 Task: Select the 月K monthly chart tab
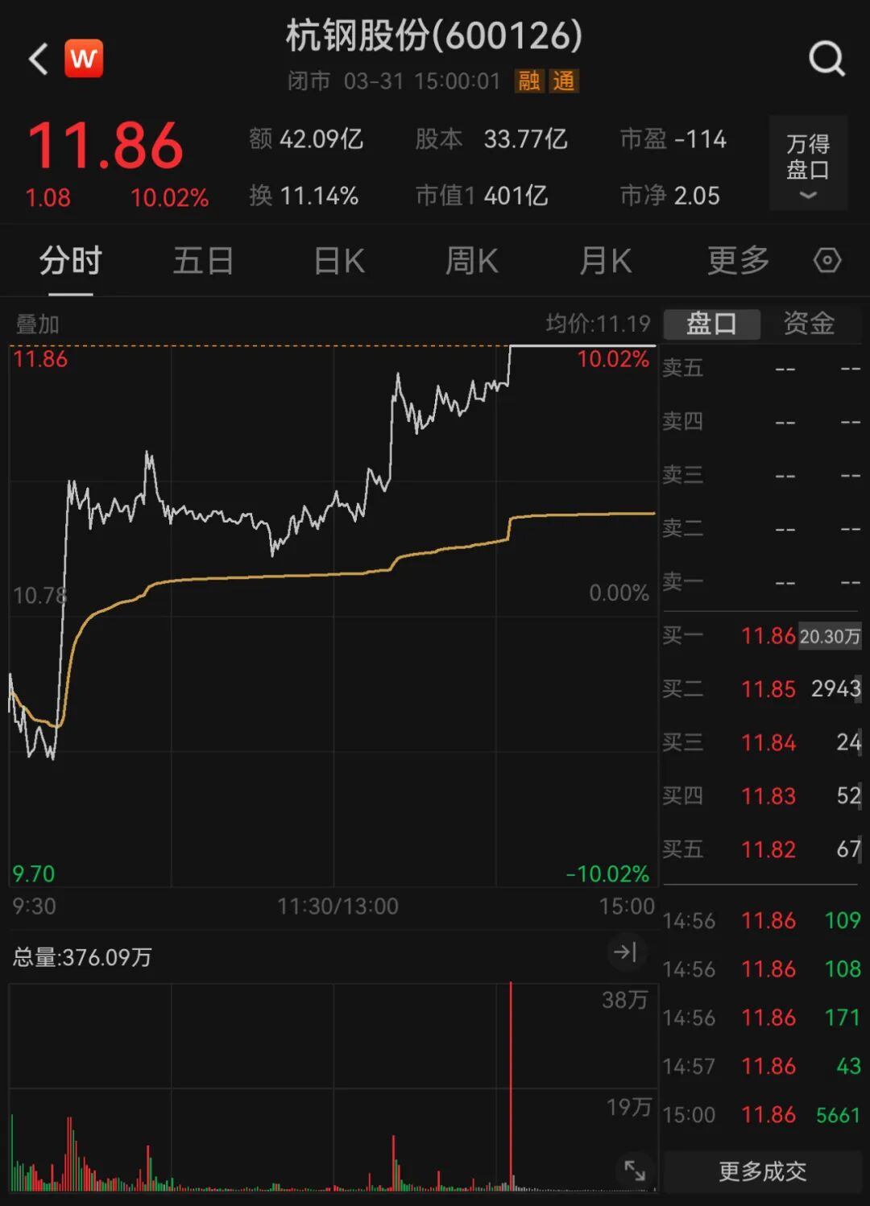click(x=604, y=260)
